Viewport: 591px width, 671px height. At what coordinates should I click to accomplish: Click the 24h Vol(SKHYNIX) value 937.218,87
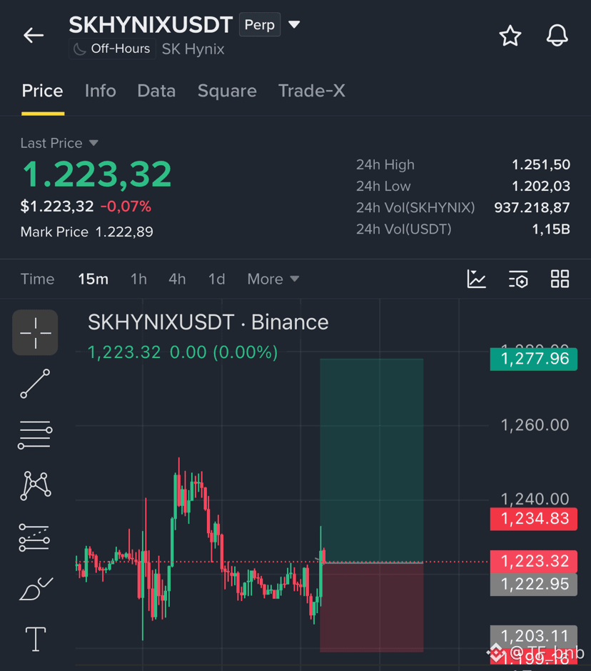[x=532, y=207]
